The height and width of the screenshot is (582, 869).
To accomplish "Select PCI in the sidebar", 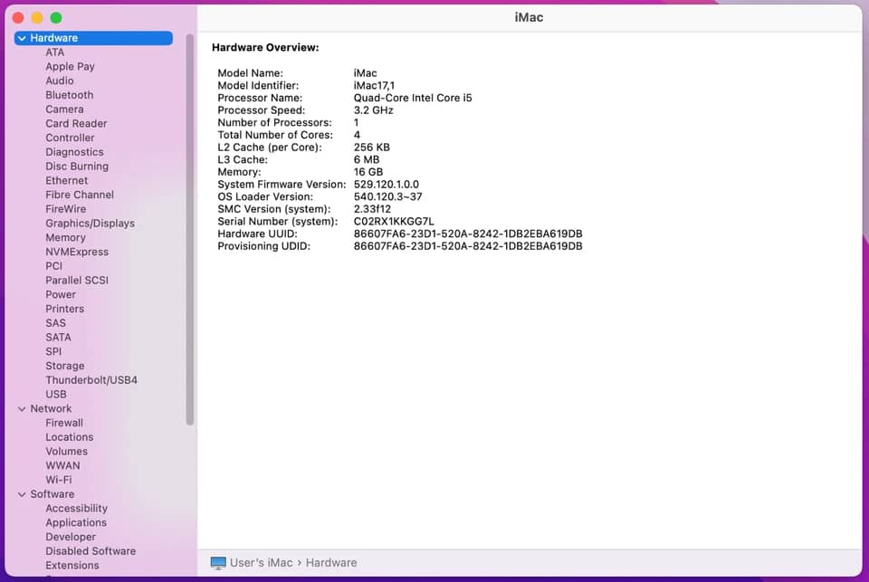I will pyautogui.click(x=53, y=266).
